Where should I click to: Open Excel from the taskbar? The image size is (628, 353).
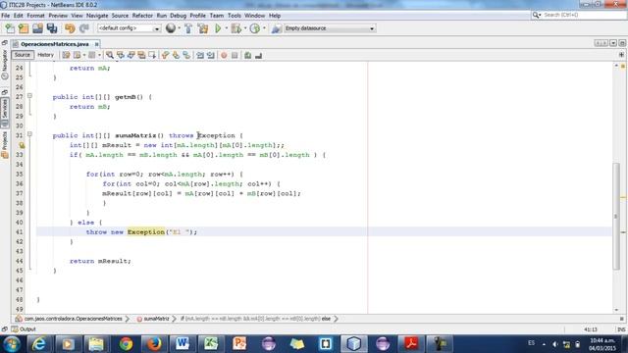211,344
